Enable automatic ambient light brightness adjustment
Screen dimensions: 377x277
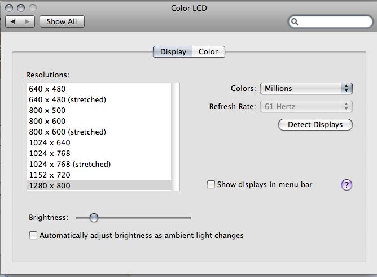pos(33,235)
